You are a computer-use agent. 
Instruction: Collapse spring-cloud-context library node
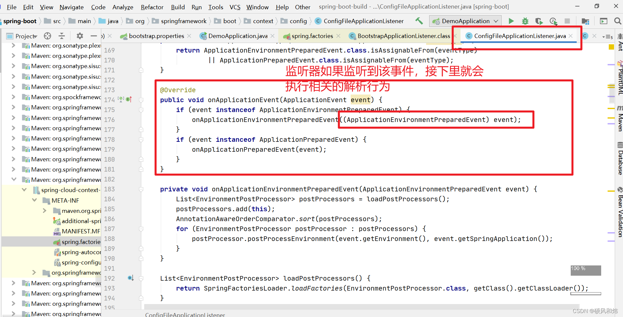pos(24,190)
